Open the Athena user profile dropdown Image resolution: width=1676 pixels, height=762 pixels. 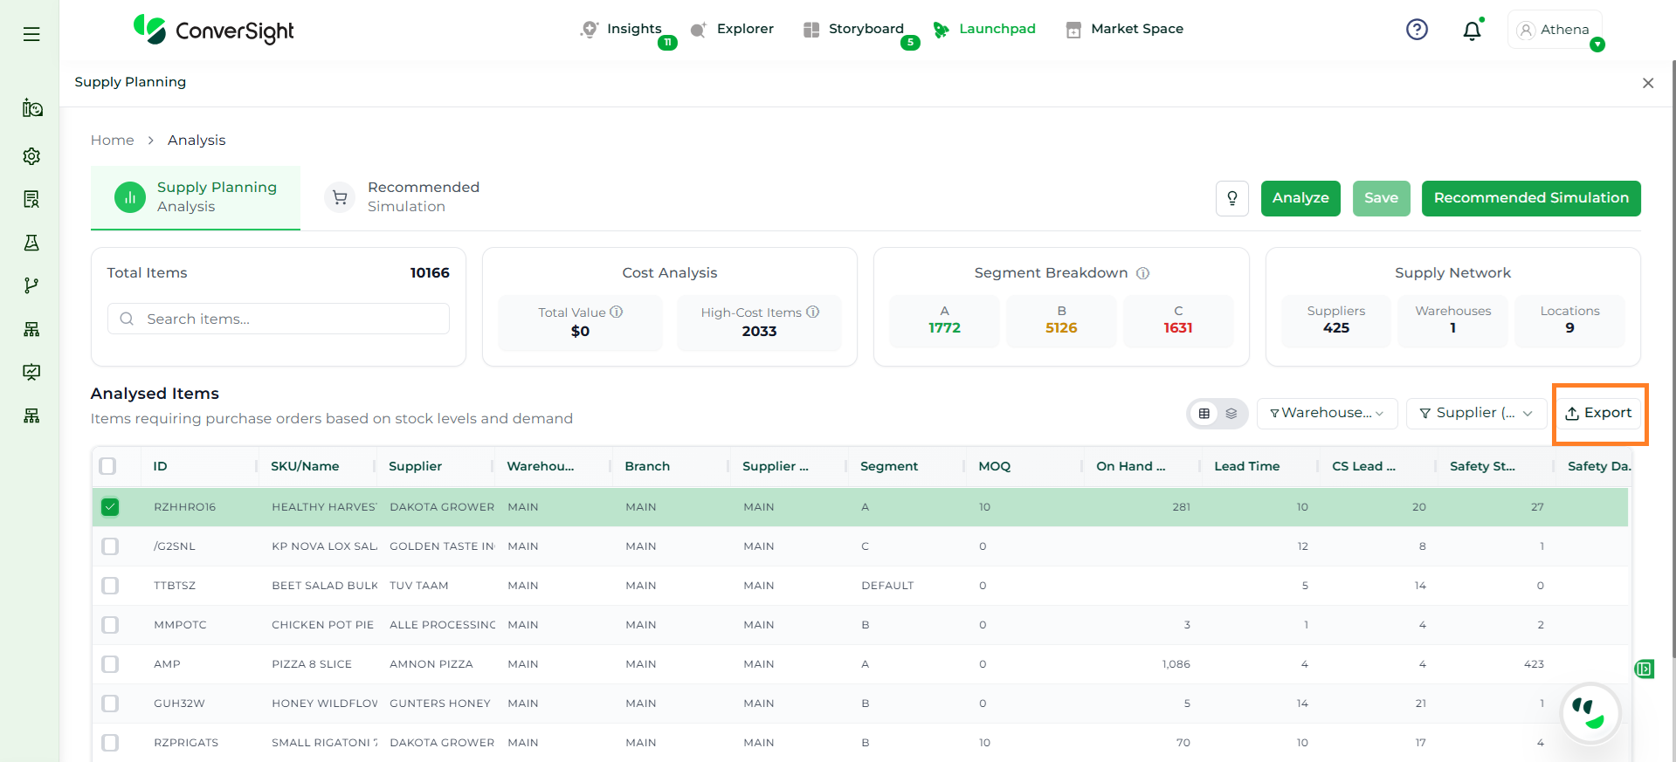(x=1555, y=30)
